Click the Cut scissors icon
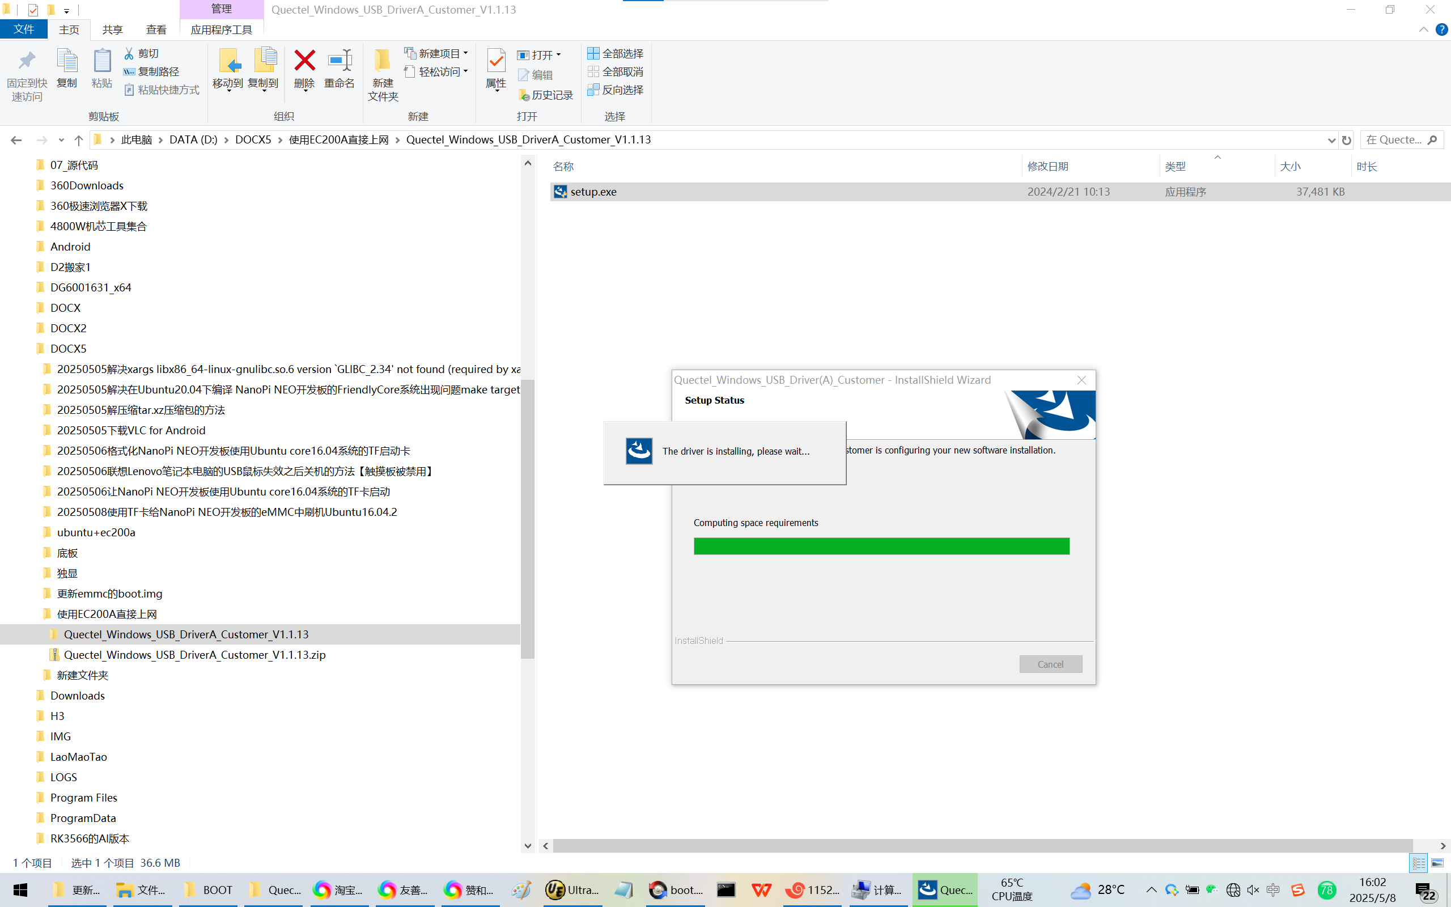This screenshot has height=907, width=1451. pyautogui.click(x=129, y=53)
